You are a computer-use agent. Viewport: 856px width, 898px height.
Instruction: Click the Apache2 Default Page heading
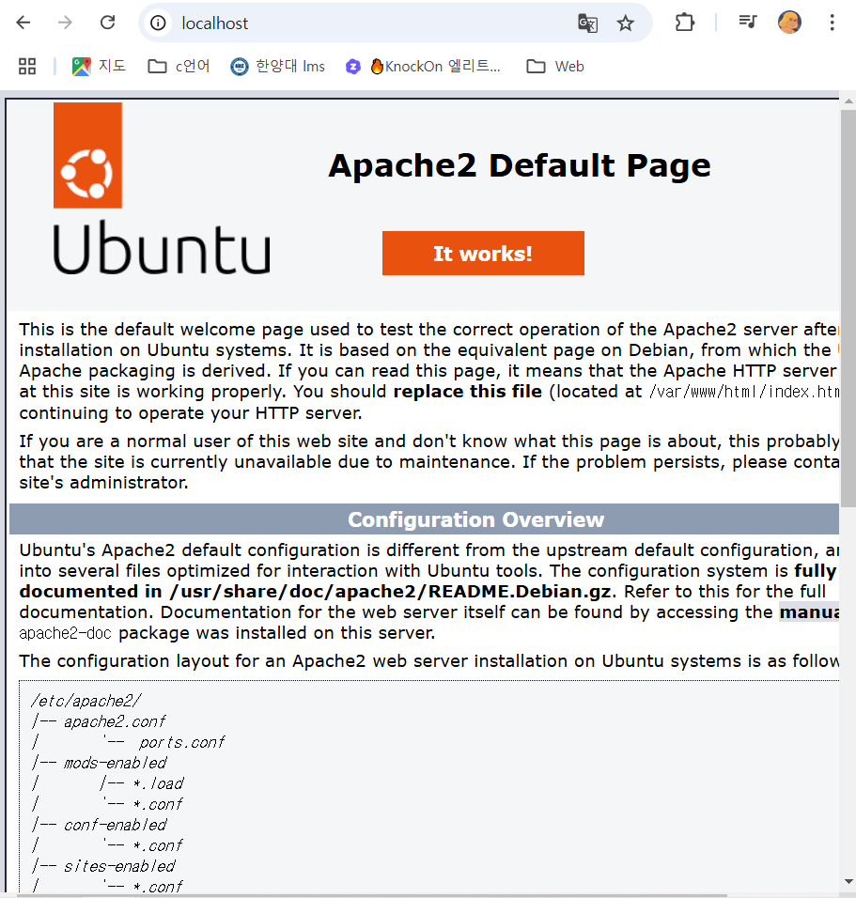[519, 165]
